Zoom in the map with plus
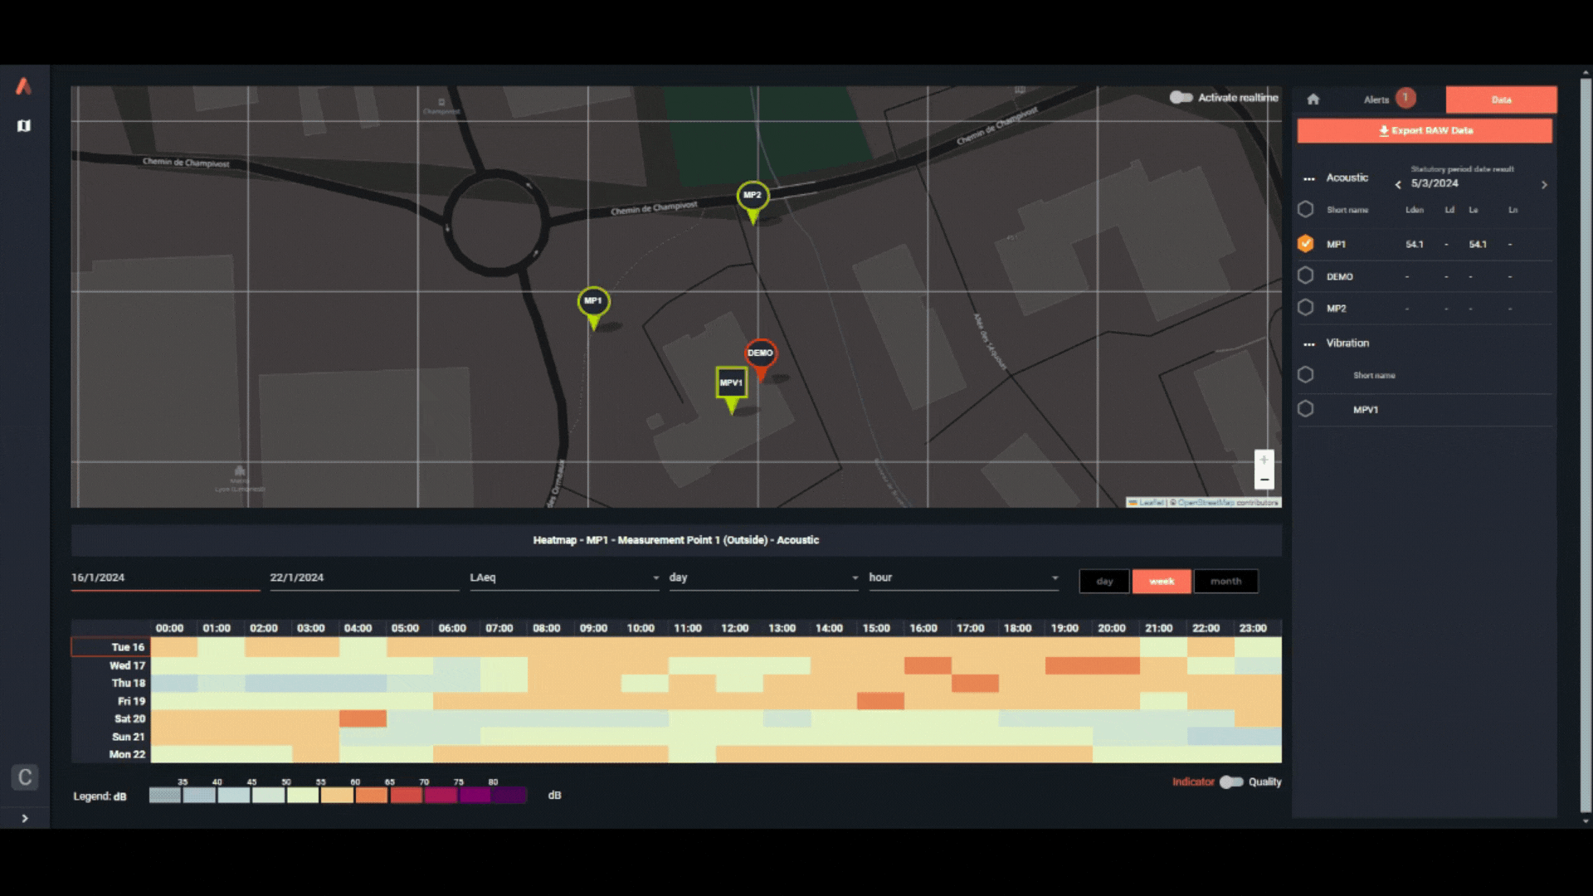 (x=1264, y=460)
